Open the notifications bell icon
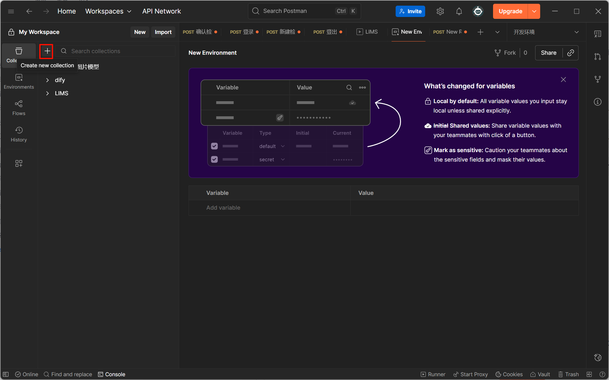The image size is (609, 380). [x=459, y=12]
